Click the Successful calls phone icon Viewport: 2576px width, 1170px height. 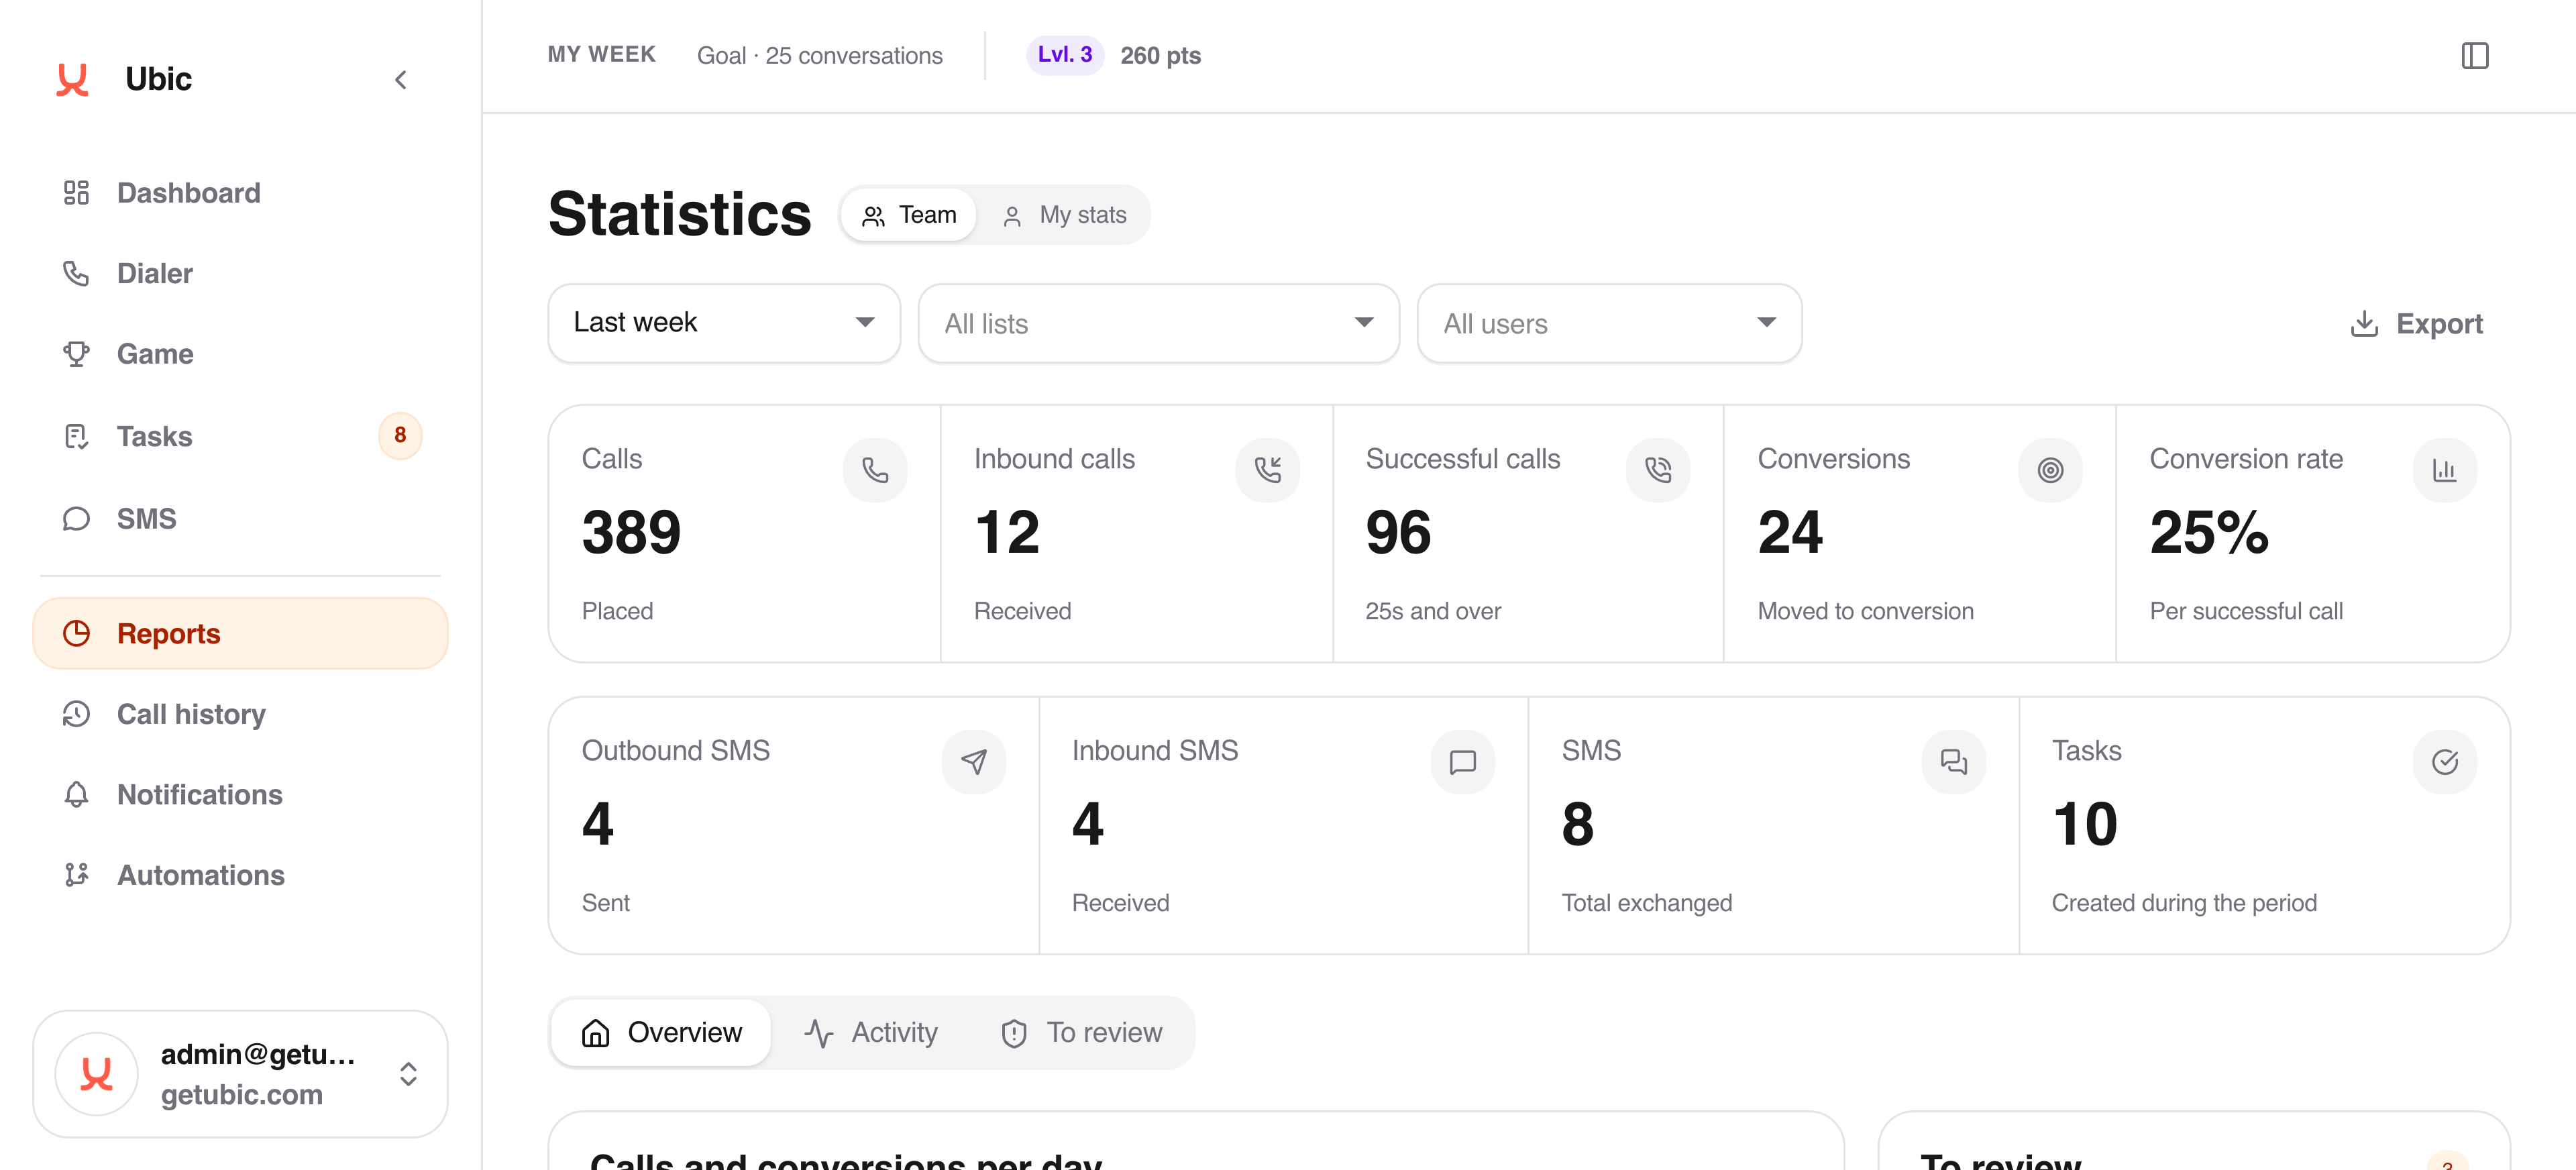[1658, 470]
